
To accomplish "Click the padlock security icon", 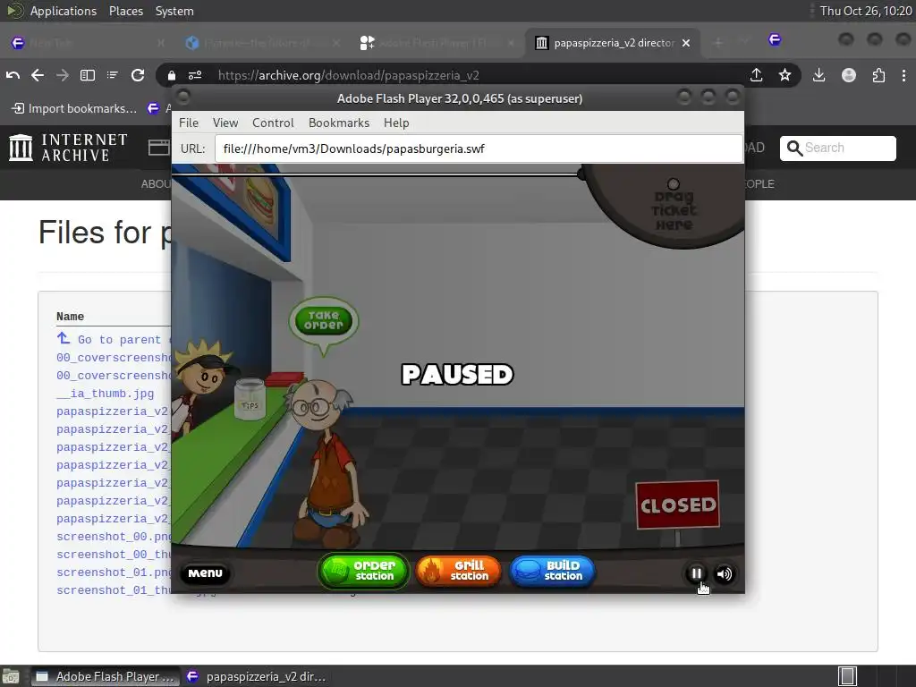I will point(171,75).
